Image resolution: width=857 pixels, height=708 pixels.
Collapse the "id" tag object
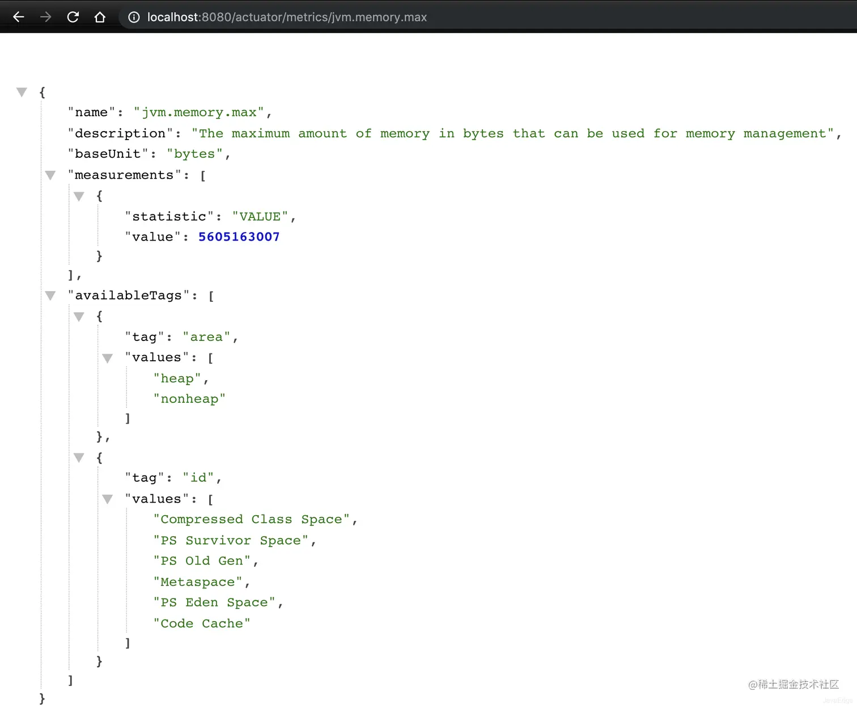pyautogui.click(x=79, y=457)
